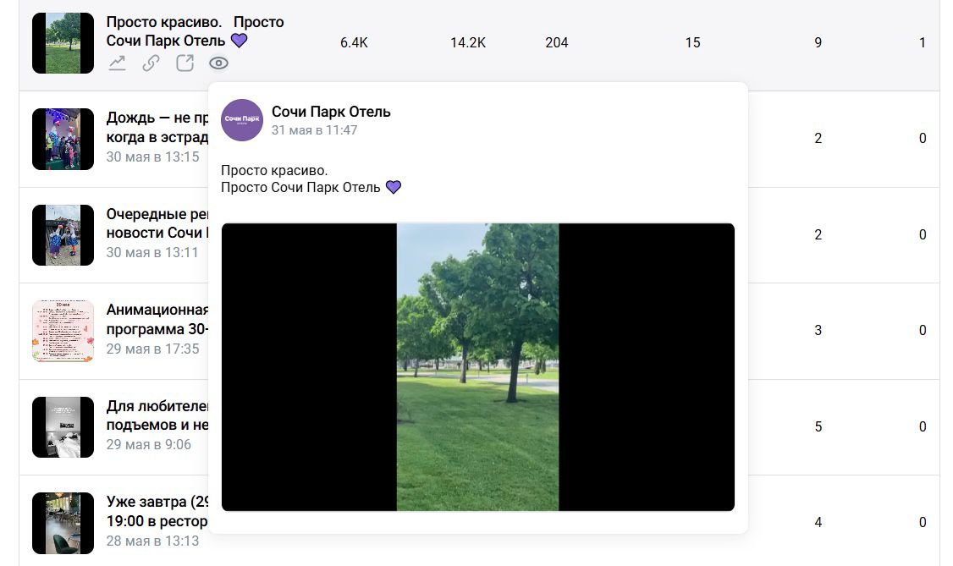Click the '4' value in 'Уже завтра' row
This screenshot has width=953, height=566.
tap(818, 522)
